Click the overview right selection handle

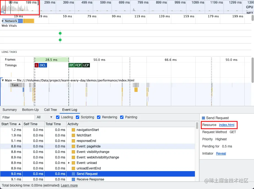[x=38, y=3]
